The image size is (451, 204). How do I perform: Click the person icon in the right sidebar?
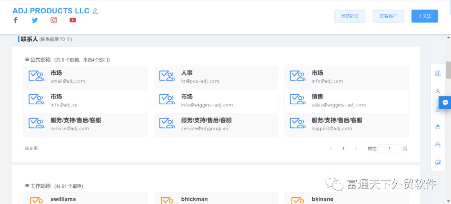438,91
